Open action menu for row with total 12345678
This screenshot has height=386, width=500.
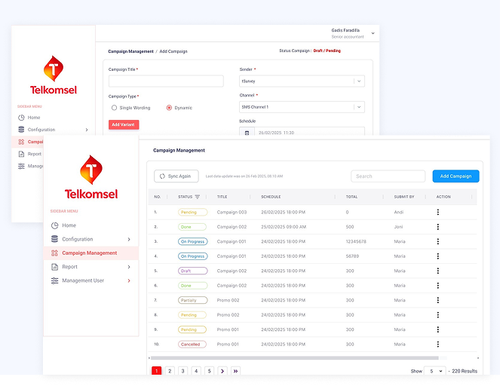pos(437,242)
